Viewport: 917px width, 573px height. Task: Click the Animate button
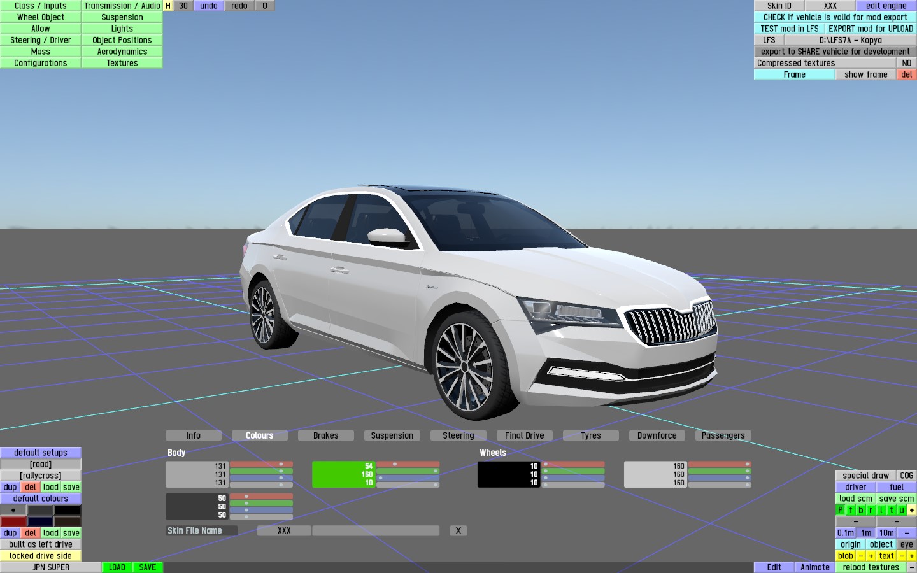click(815, 567)
